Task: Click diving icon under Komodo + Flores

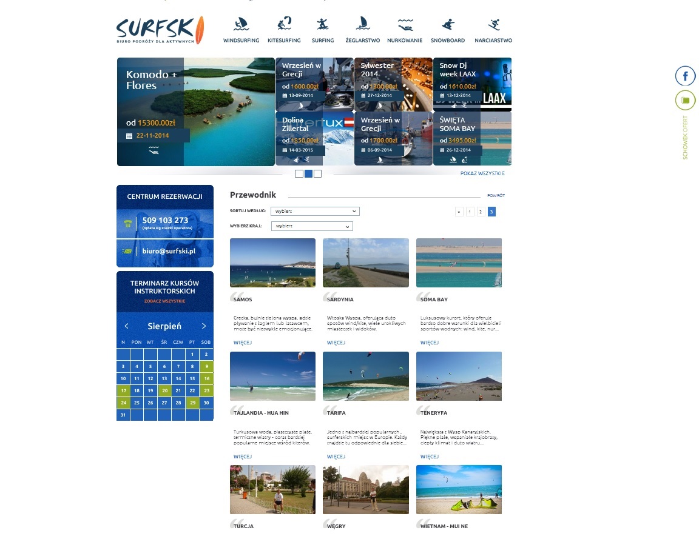Action: point(154,150)
